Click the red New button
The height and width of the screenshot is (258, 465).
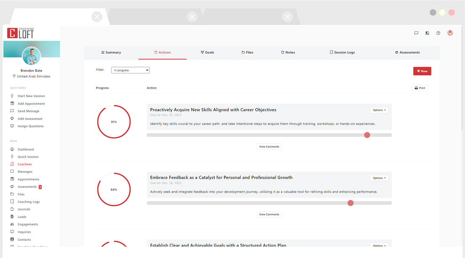tap(422, 71)
